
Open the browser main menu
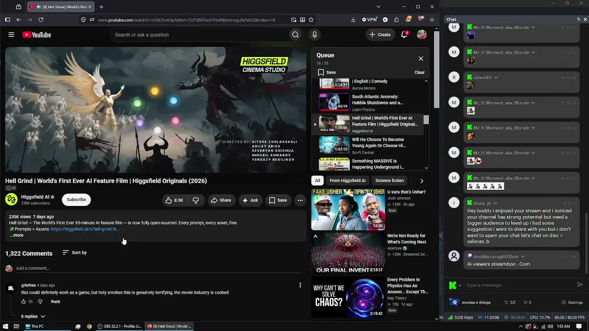(432, 20)
